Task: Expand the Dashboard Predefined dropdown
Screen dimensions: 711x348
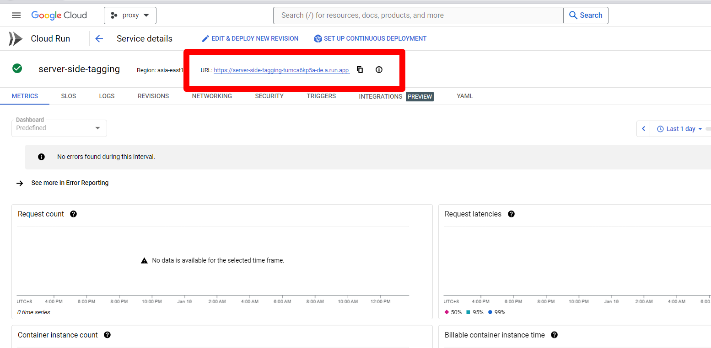Action: pos(59,128)
